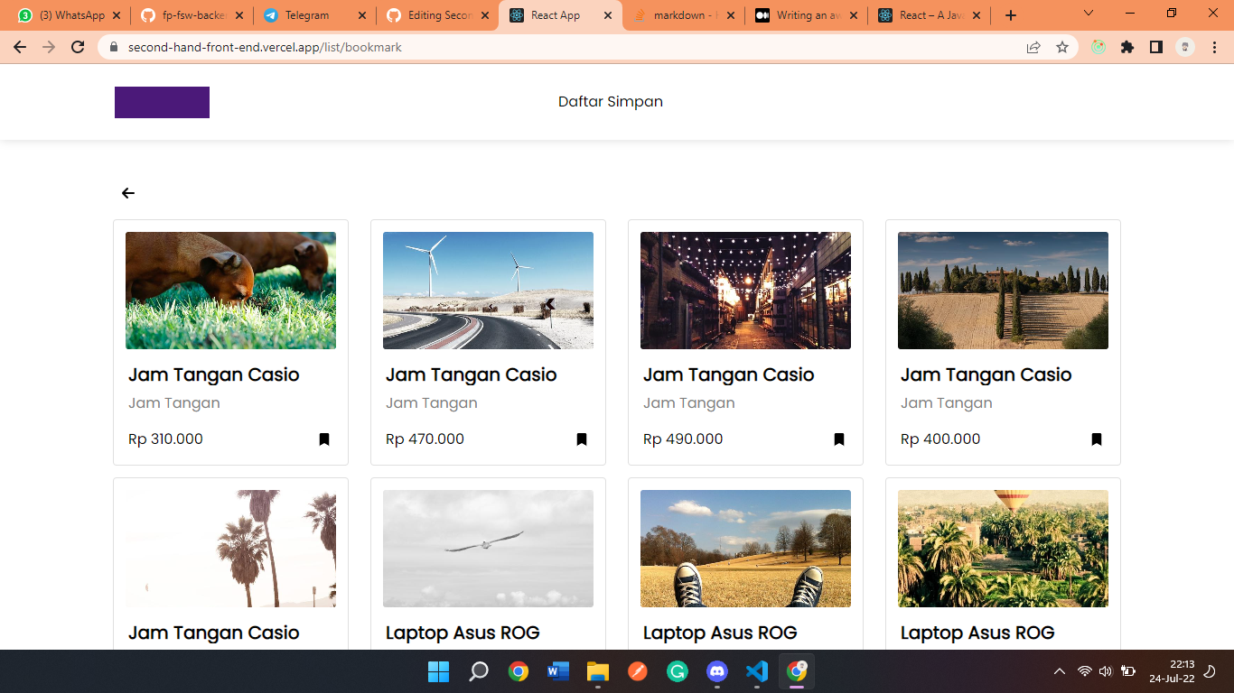Switch to the React App browser tab
Screen dimensions: 1234x693
pos(551,14)
